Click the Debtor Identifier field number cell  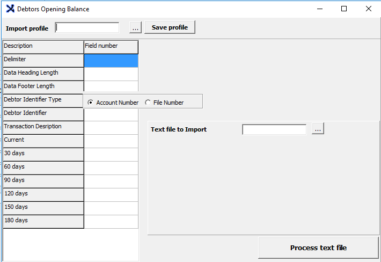[111, 114]
